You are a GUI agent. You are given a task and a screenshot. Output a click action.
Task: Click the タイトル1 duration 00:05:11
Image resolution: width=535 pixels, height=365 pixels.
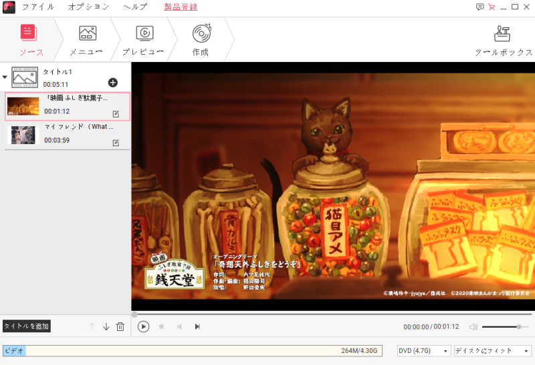click(56, 85)
